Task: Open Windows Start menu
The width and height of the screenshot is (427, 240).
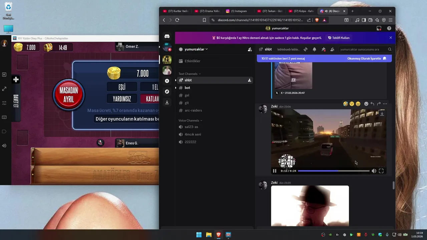Action: (x=199, y=235)
